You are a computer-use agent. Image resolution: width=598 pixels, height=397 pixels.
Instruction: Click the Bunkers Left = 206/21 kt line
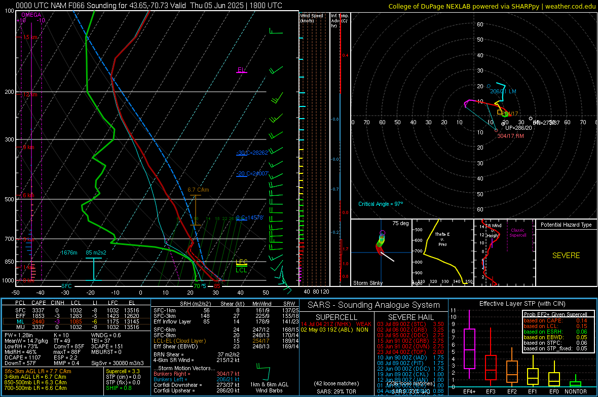[197, 379]
